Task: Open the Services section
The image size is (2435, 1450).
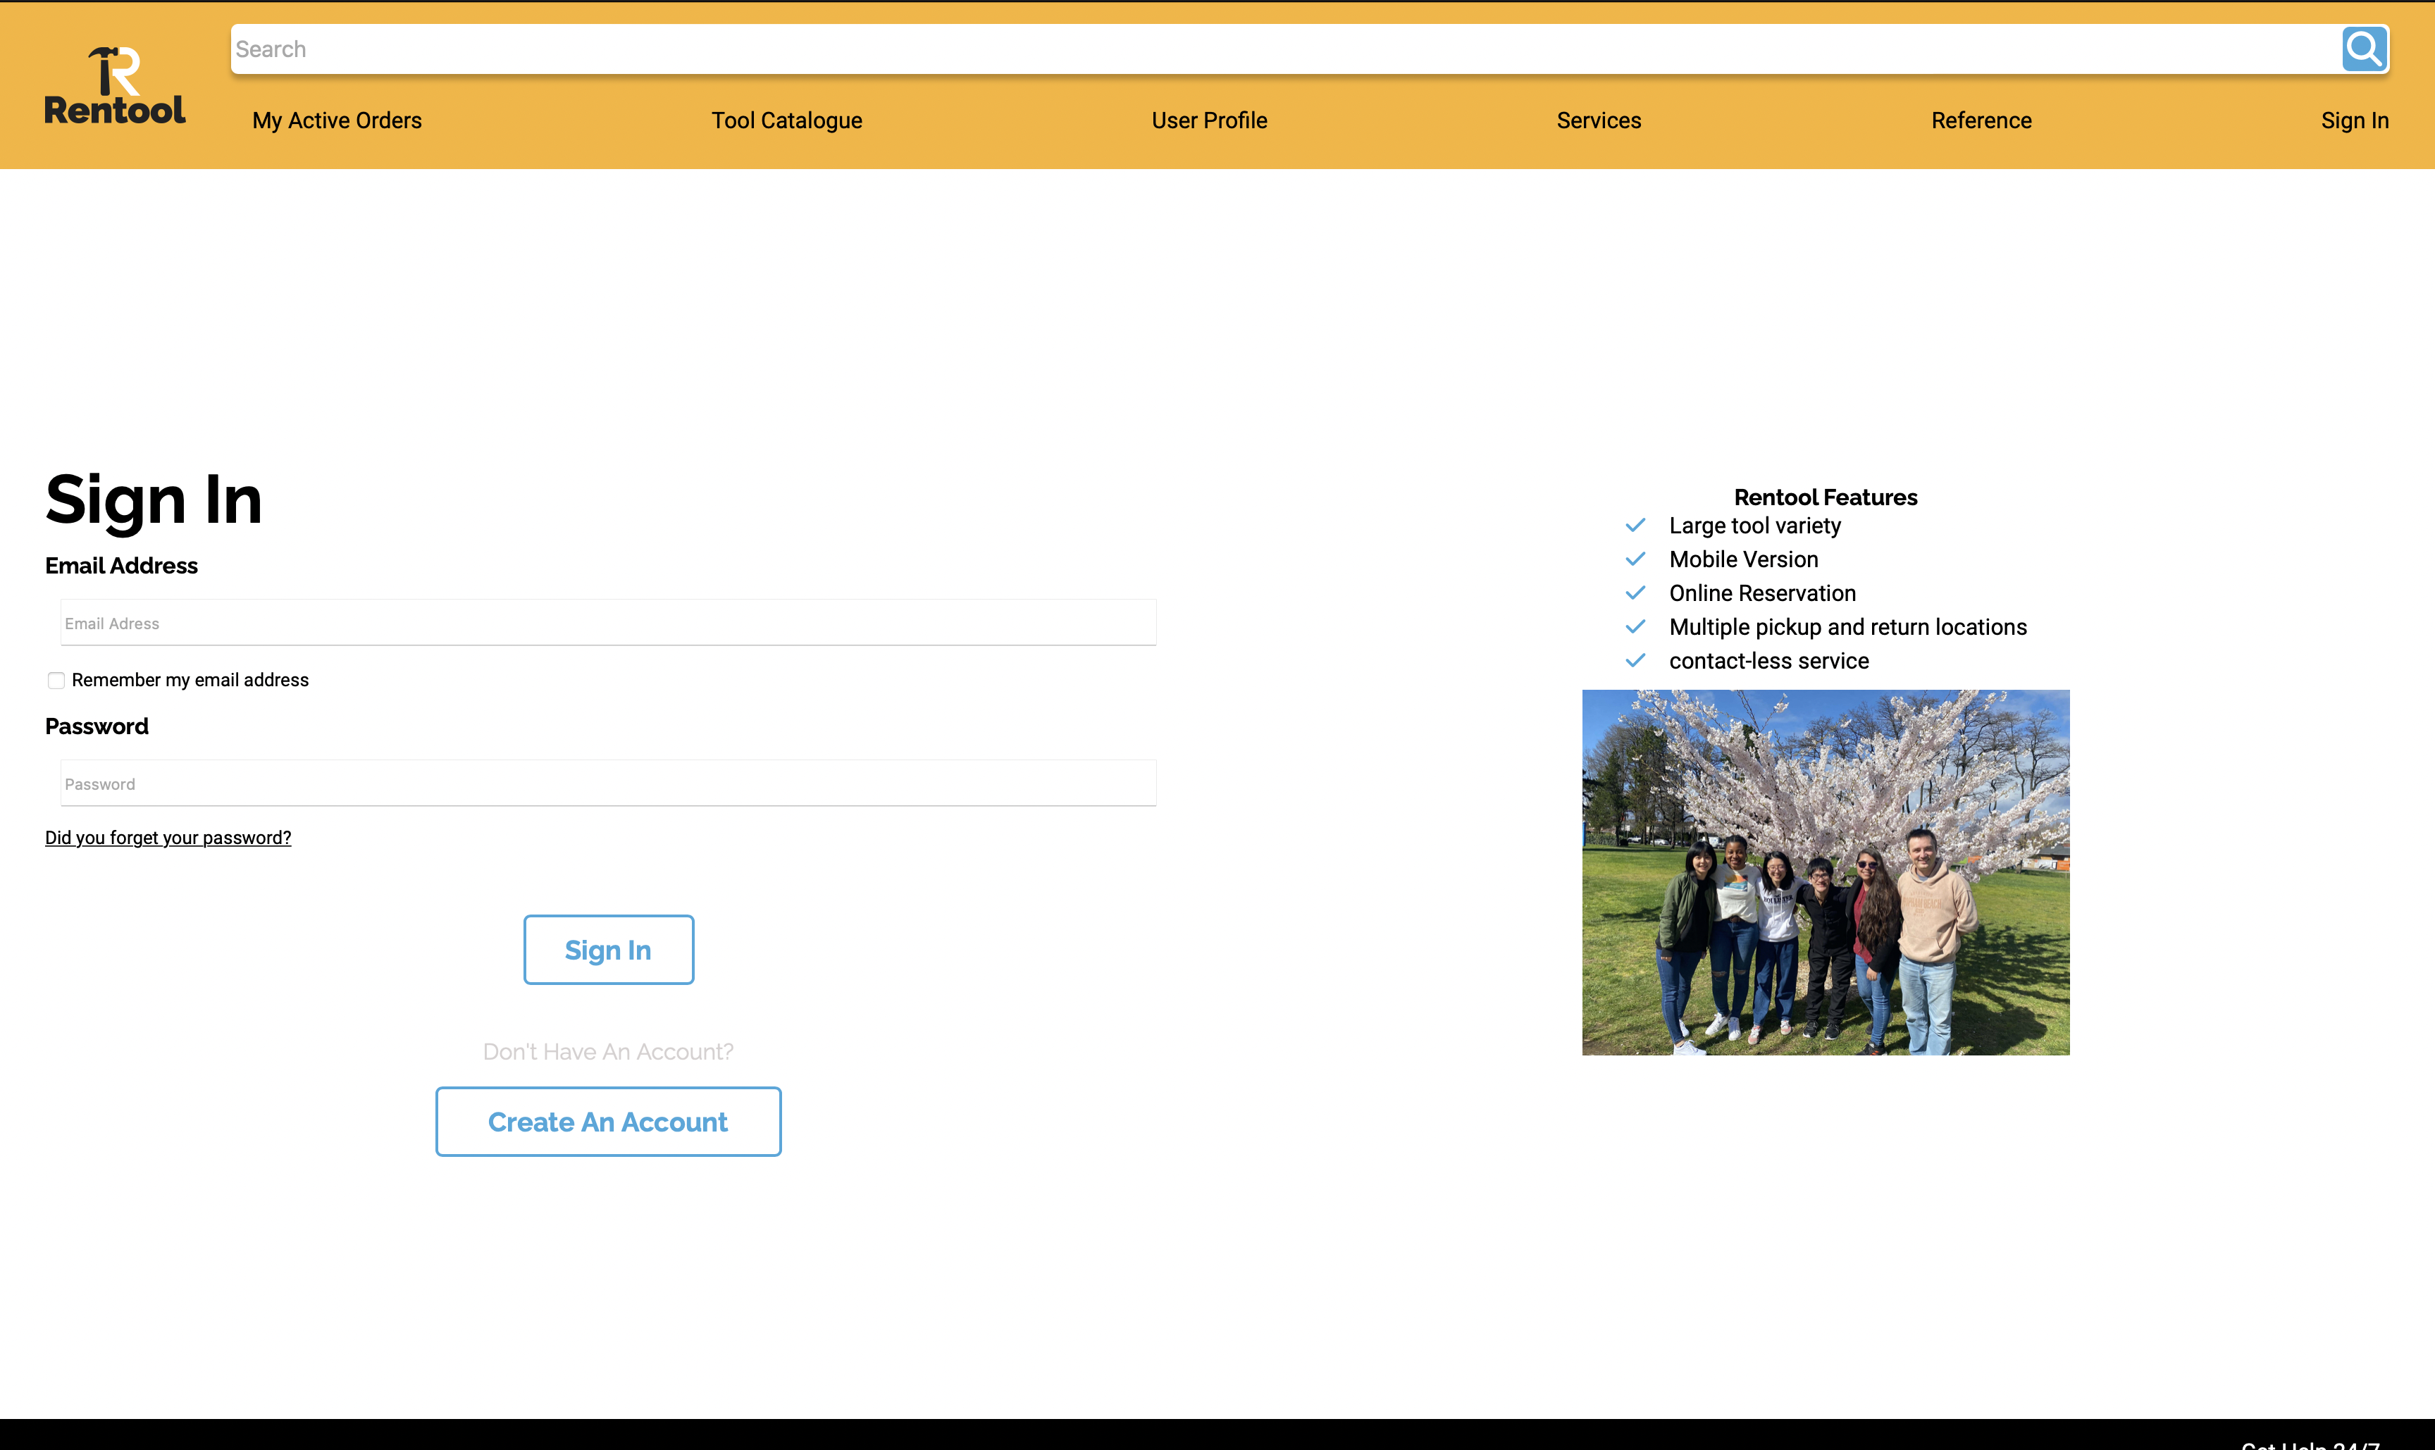Action: (1599, 120)
